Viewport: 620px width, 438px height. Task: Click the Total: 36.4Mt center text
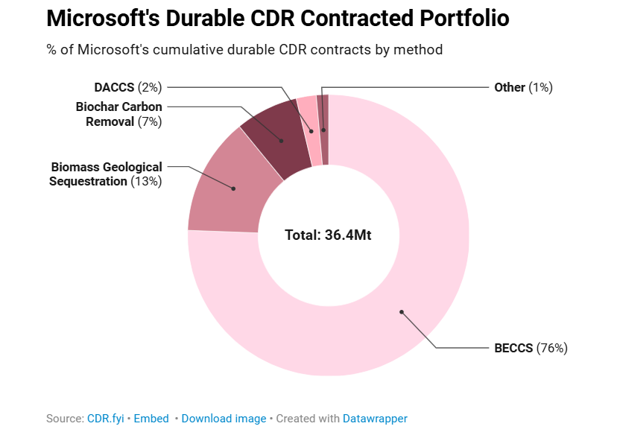click(x=328, y=235)
